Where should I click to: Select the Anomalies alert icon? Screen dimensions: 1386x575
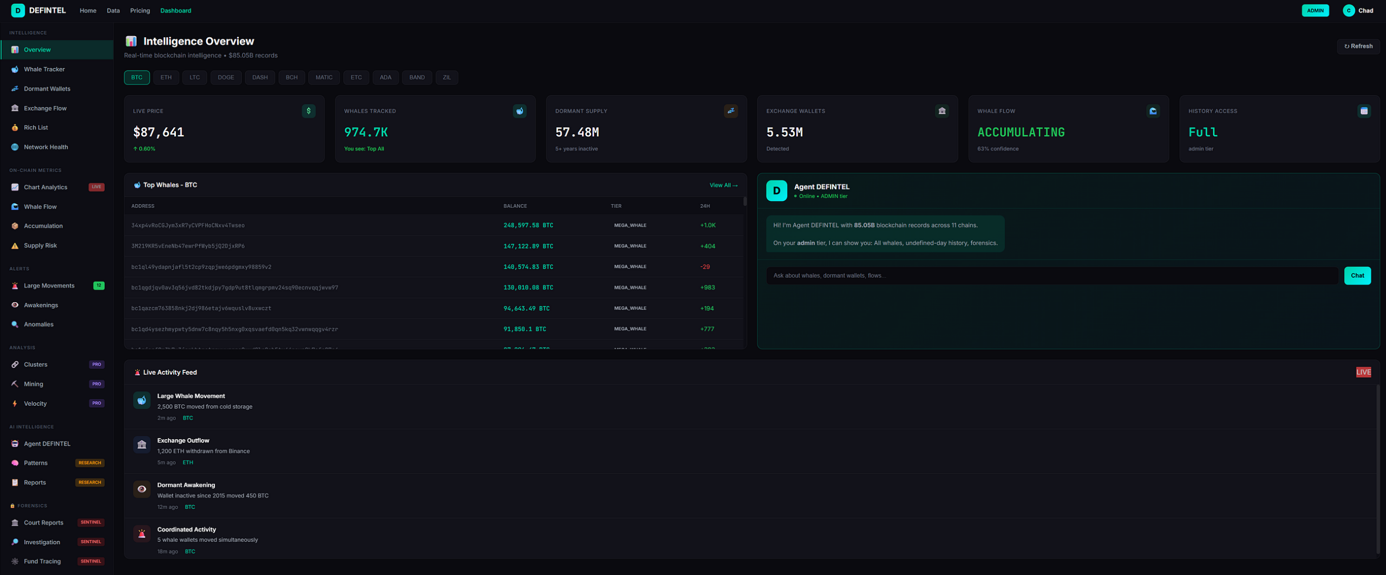pos(15,324)
